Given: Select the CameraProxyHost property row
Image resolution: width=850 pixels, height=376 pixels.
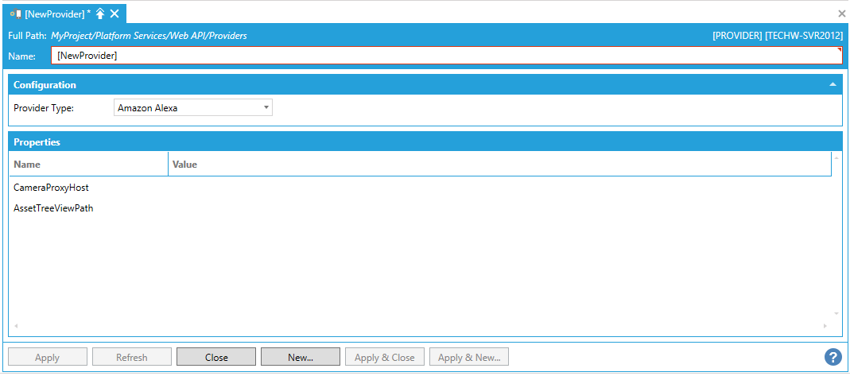Looking at the screenshot, I should 52,188.
